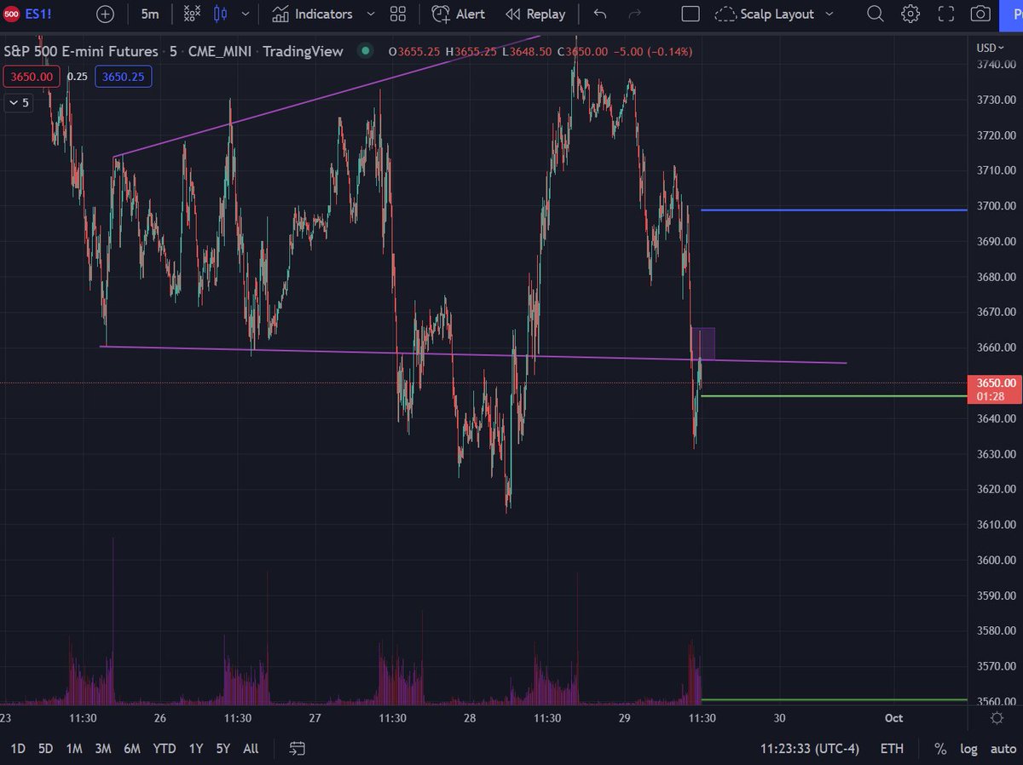The image size is (1023, 765).
Task: Enable fullscreen mode
Action: click(945, 14)
